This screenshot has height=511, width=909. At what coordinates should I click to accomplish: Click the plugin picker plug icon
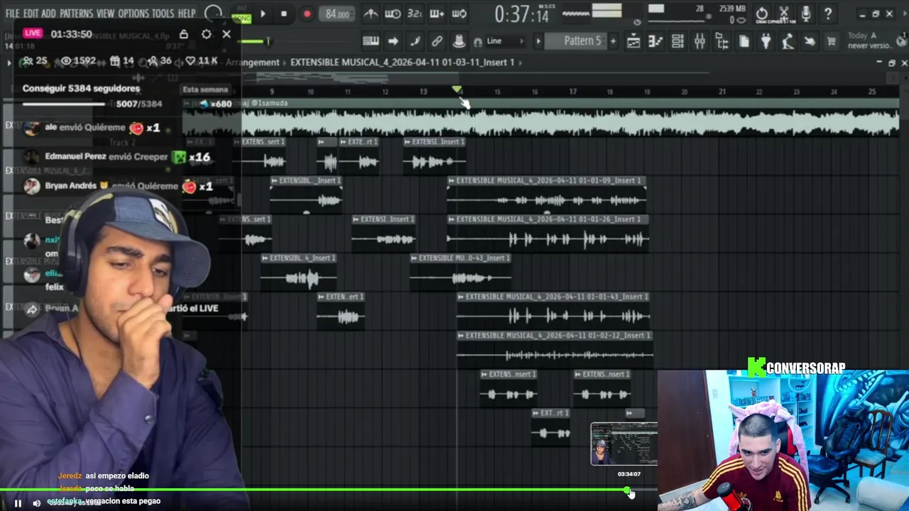[x=766, y=42]
